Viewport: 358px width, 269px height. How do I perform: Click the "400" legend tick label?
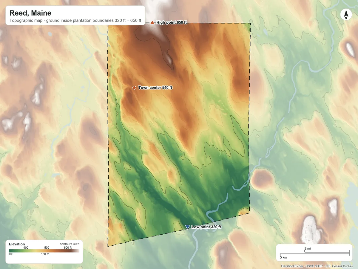[26, 247]
